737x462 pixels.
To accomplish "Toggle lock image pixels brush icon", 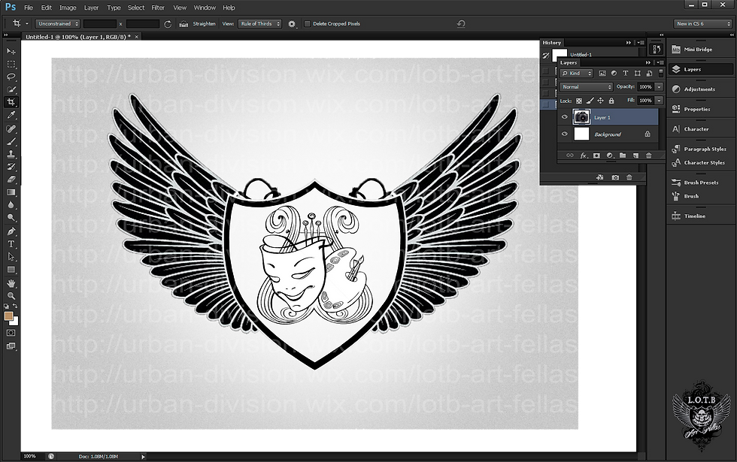I will (x=590, y=101).
